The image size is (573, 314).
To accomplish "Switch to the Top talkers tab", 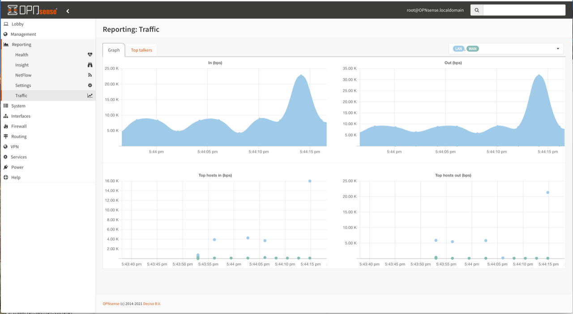I will [x=141, y=50].
